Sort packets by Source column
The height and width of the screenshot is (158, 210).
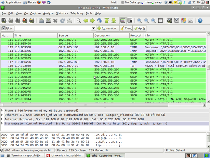pos(75,35)
